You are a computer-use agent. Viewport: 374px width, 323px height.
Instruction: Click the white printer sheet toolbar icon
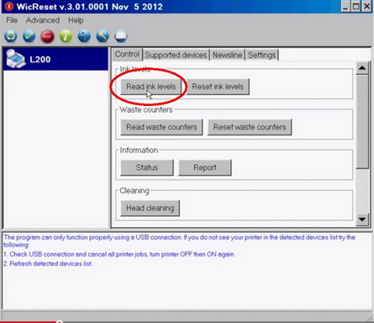tap(121, 36)
